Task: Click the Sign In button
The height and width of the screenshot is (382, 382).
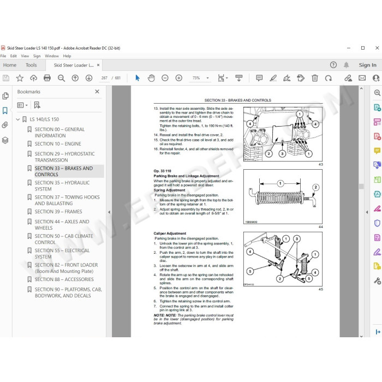Action: [x=367, y=65]
